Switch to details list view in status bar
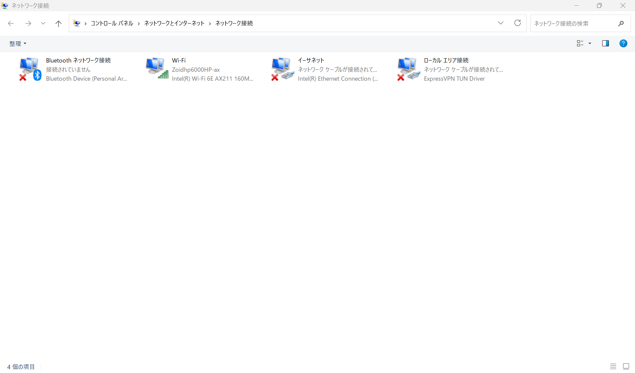 pos(613,366)
